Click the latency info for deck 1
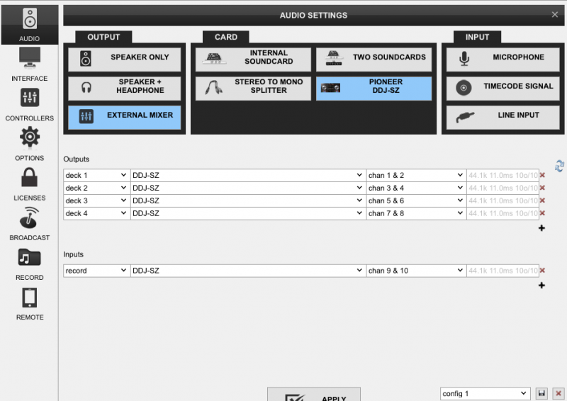 [503, 176]
